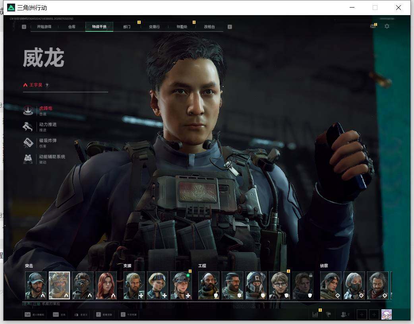The width and height of the screenshot is (414, 324).
Task: Select the 动能辅助系统 passive skill icon
Action: (28, 159)
